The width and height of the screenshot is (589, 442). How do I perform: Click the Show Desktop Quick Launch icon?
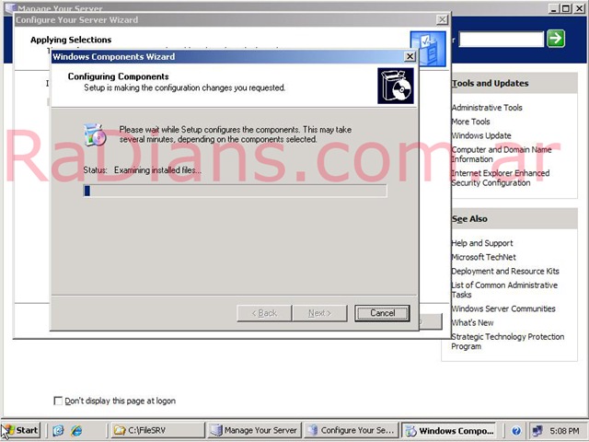[58, 430]
